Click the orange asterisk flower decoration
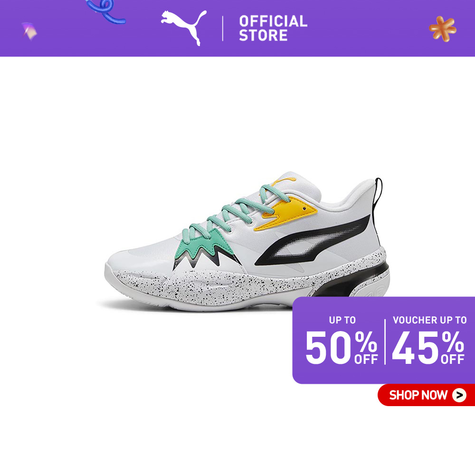 [x=442, y=29]
